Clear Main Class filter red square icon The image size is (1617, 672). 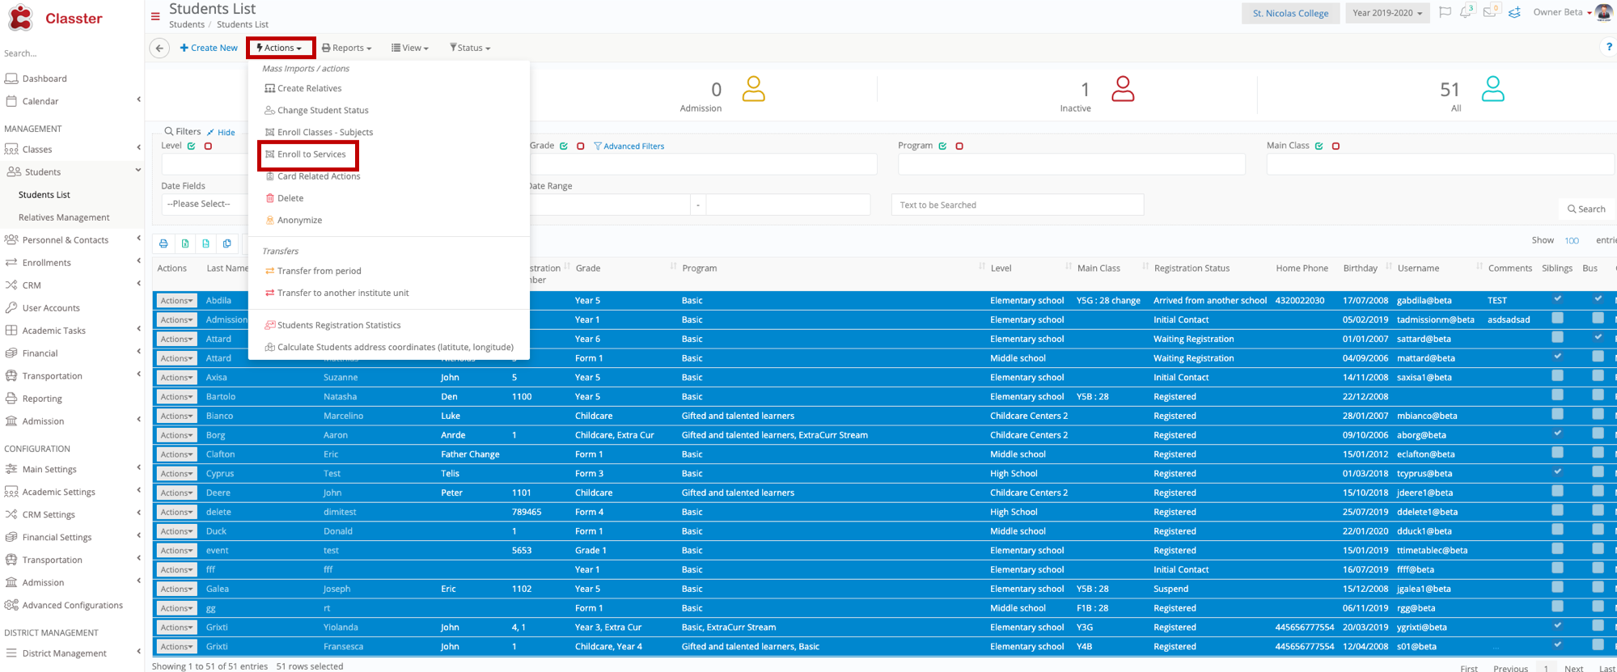(x=1336, y=146)
